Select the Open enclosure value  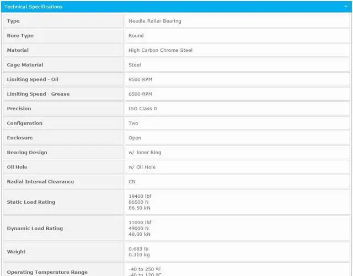[135, 138]
